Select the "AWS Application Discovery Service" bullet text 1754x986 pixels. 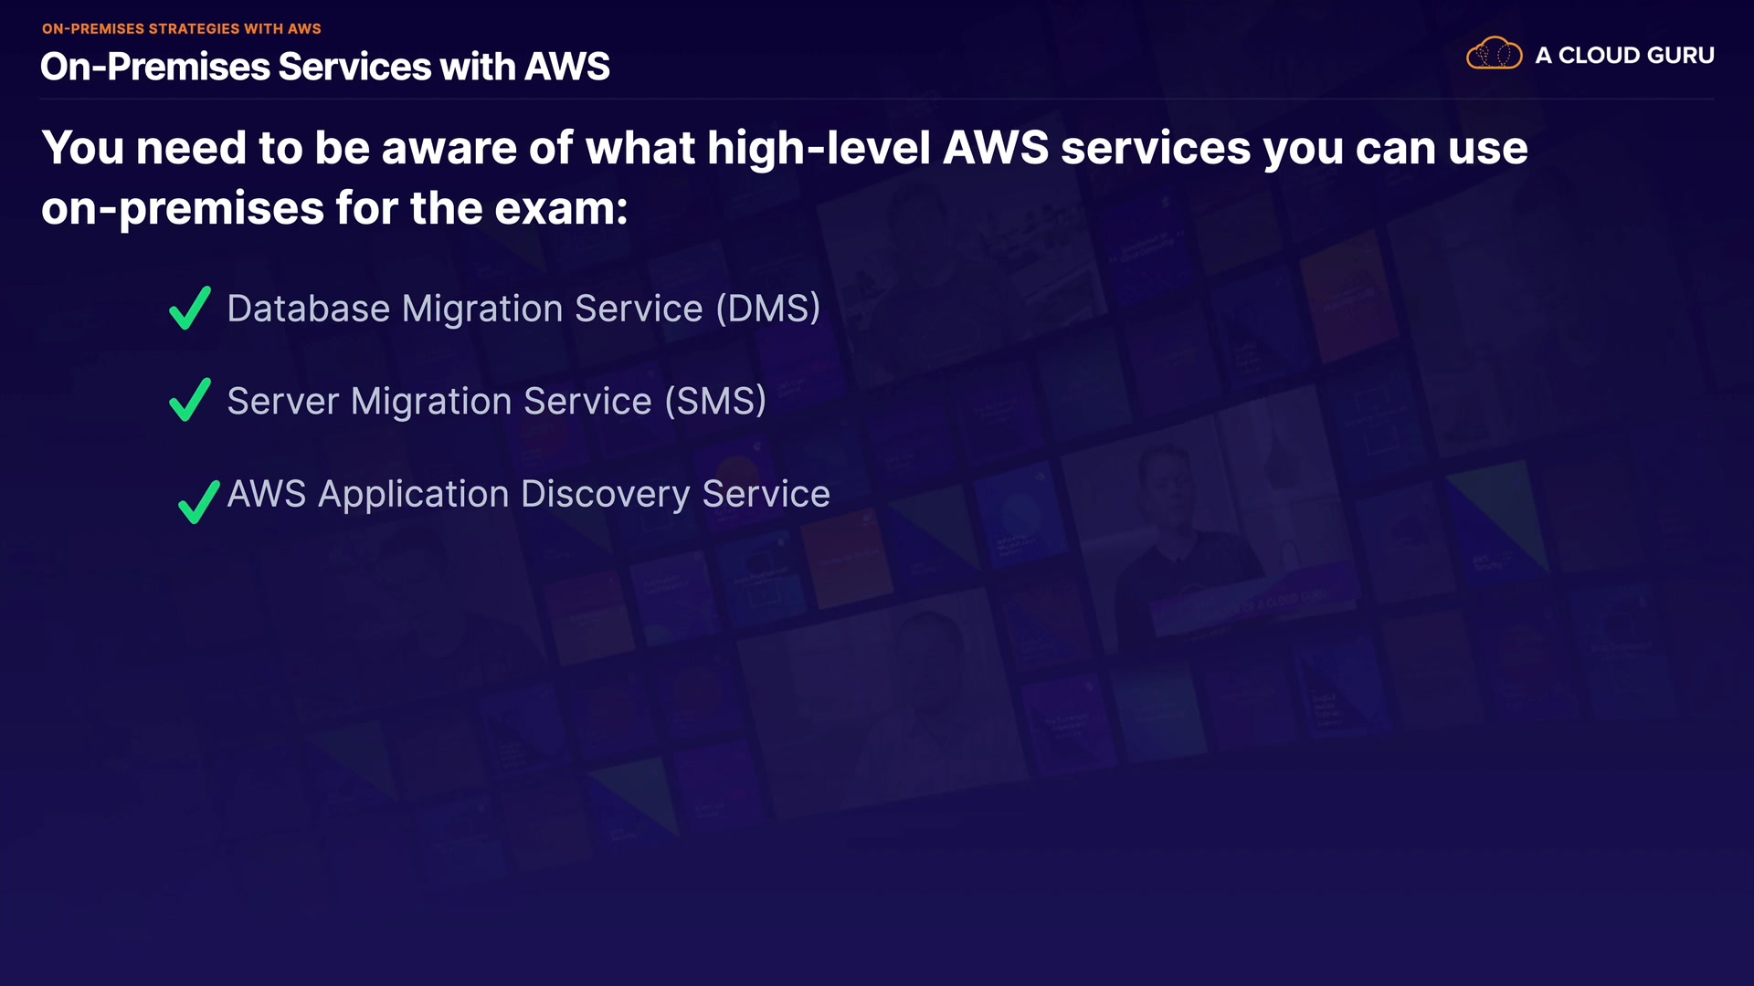[x=528, y=494]
